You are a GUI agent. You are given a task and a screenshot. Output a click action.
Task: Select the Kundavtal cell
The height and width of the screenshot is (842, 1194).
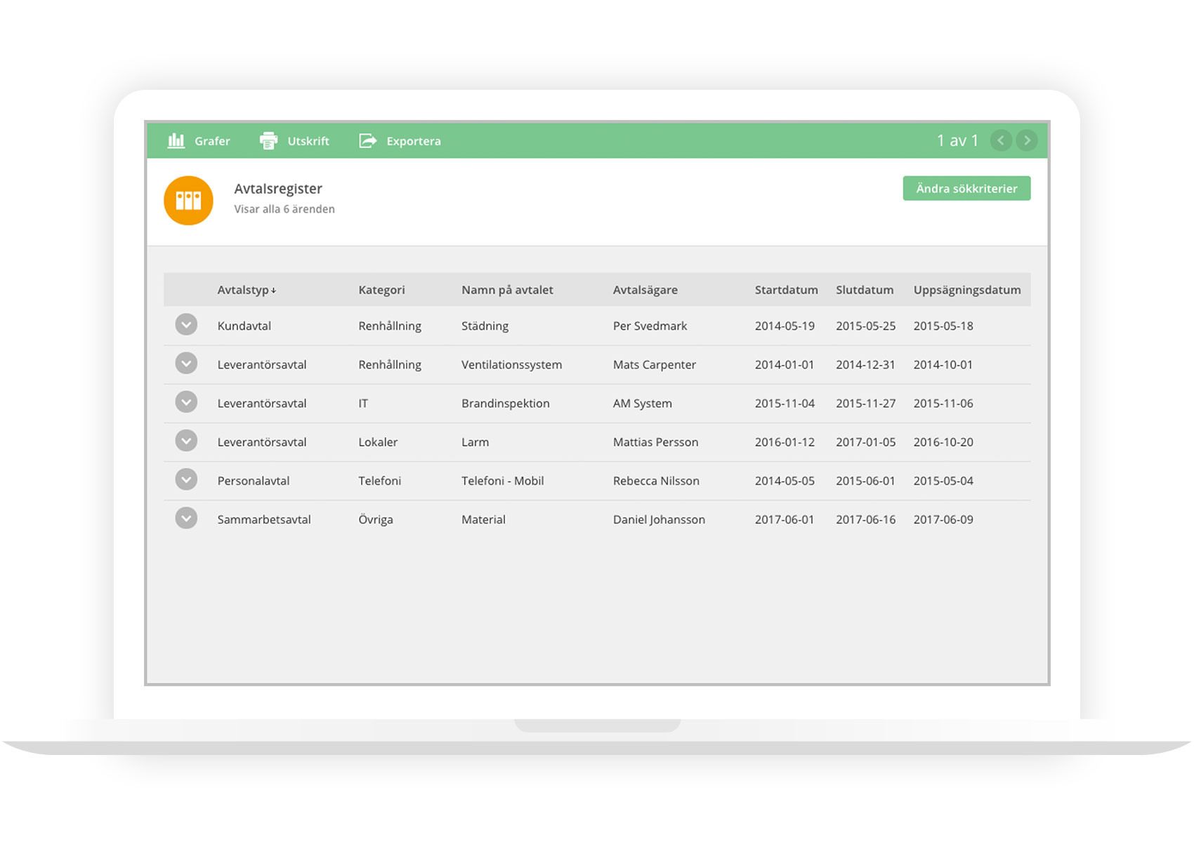244,326
